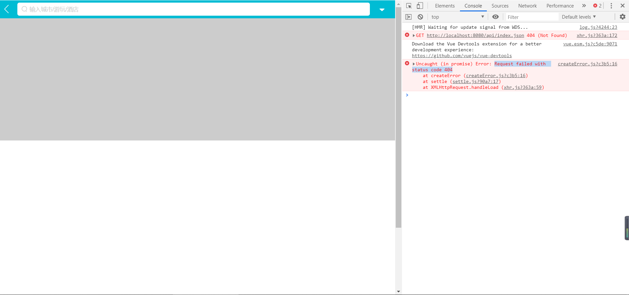Focus the city/attraction/hotel search input

[x=194, y=9]
